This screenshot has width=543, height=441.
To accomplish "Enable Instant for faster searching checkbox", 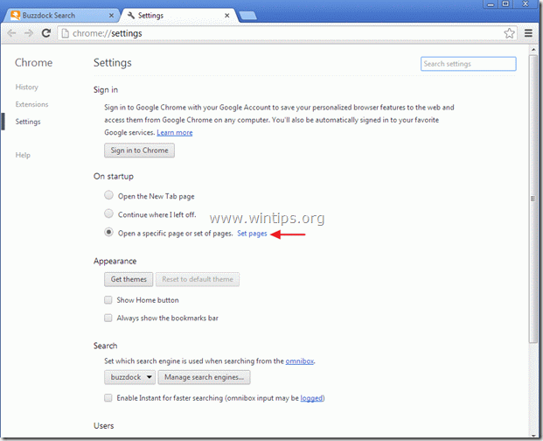I will 108,398.
